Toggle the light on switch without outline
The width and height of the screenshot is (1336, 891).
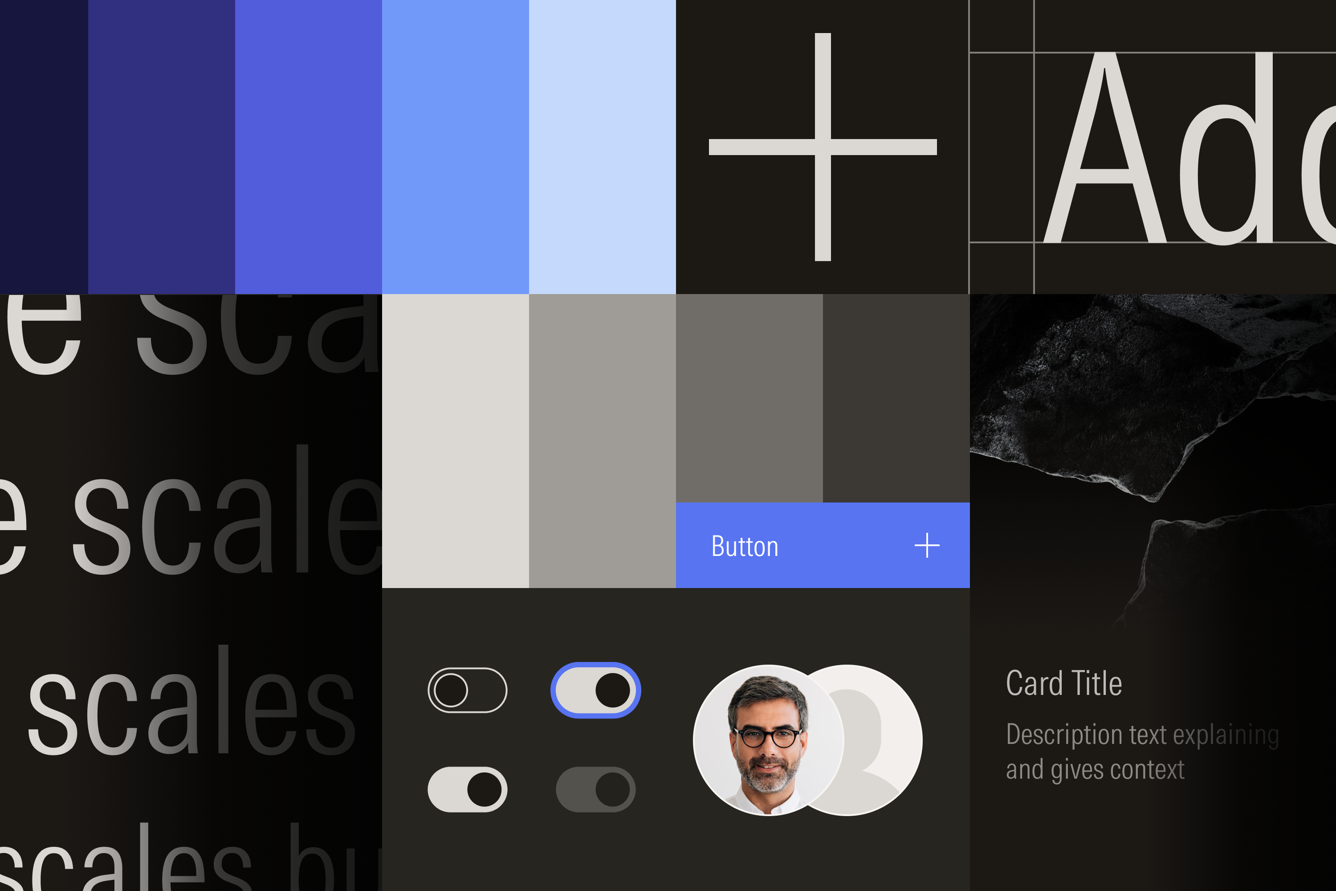(467, 789)
